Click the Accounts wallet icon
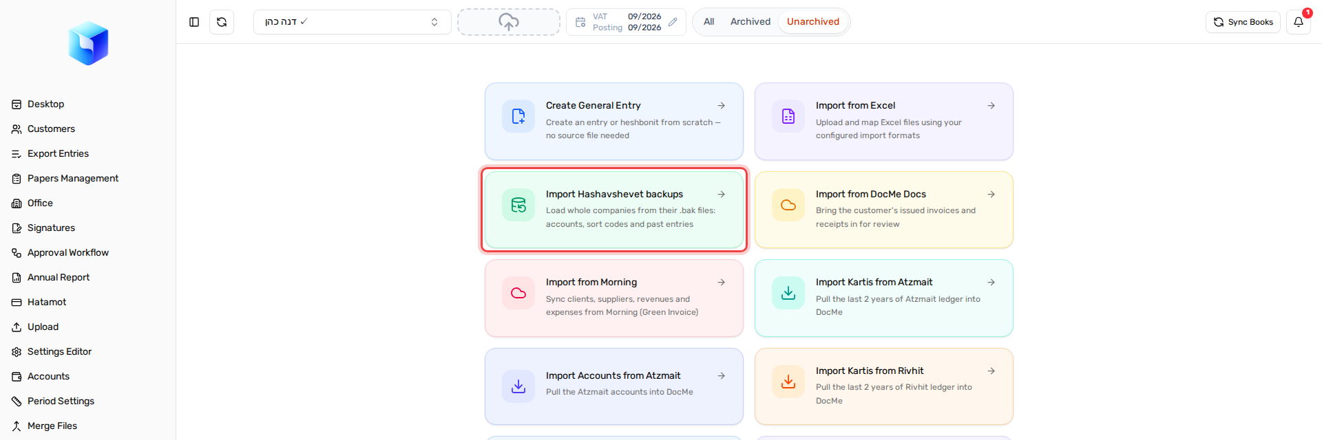 click(17, 377)
